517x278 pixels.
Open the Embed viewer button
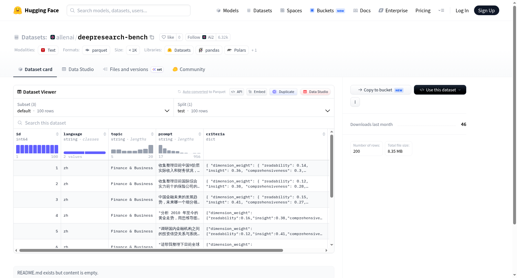tap(257, 92)
